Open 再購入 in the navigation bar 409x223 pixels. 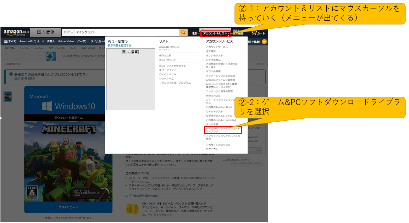pyautogui.click(x=51, y=41)
